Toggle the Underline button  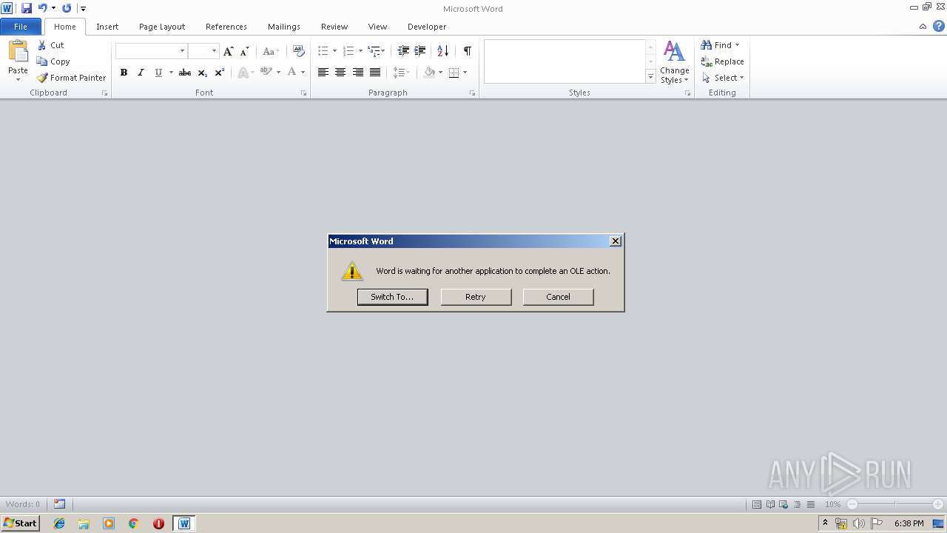(158, 73)
